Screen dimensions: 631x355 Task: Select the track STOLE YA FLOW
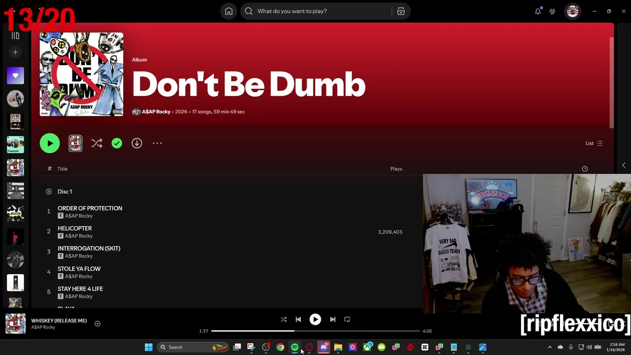point(79,269)
